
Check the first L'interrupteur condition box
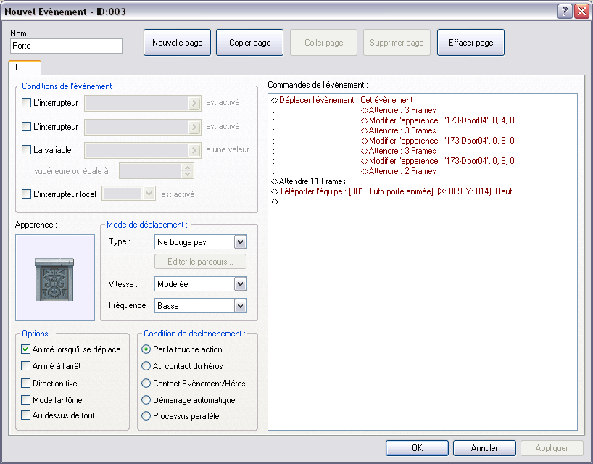point(26,102)
